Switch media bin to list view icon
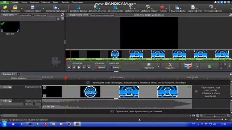 62,19
